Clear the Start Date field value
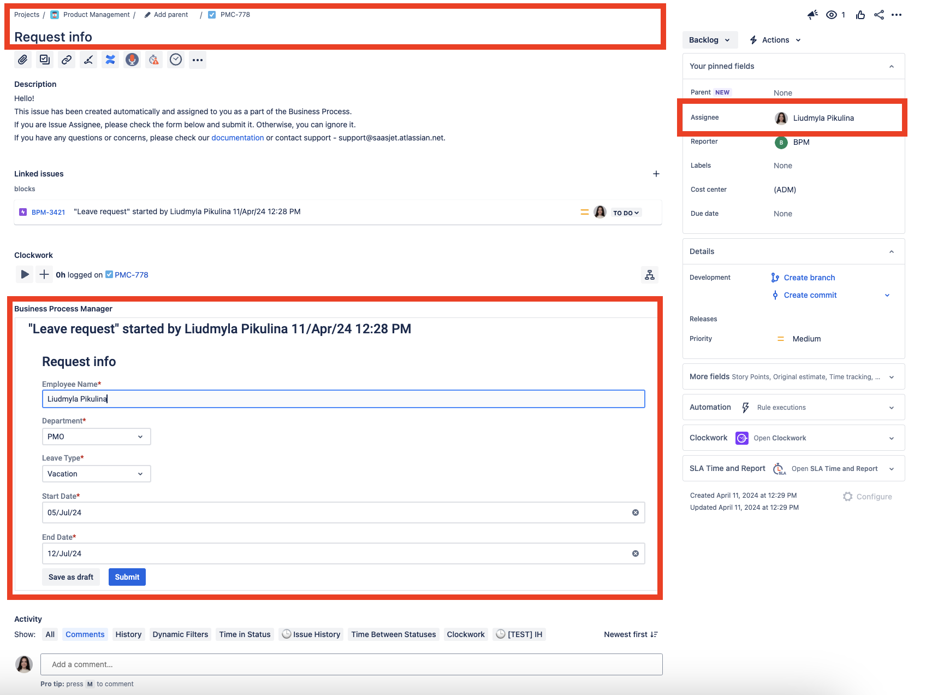 635,513
